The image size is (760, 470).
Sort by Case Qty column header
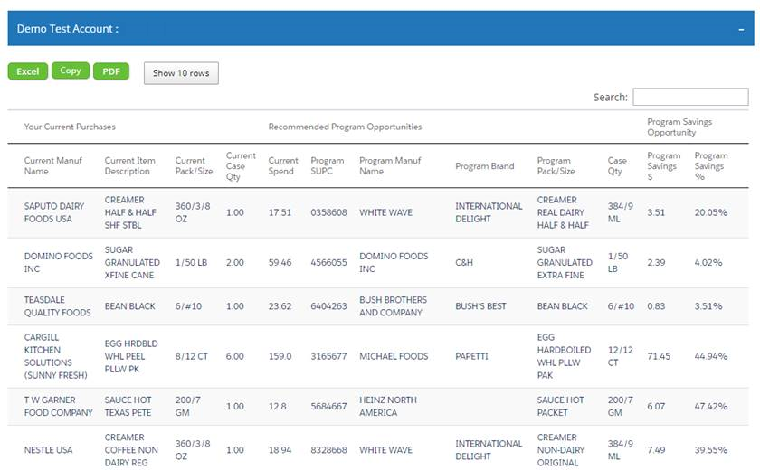click(x=617, y=165)
